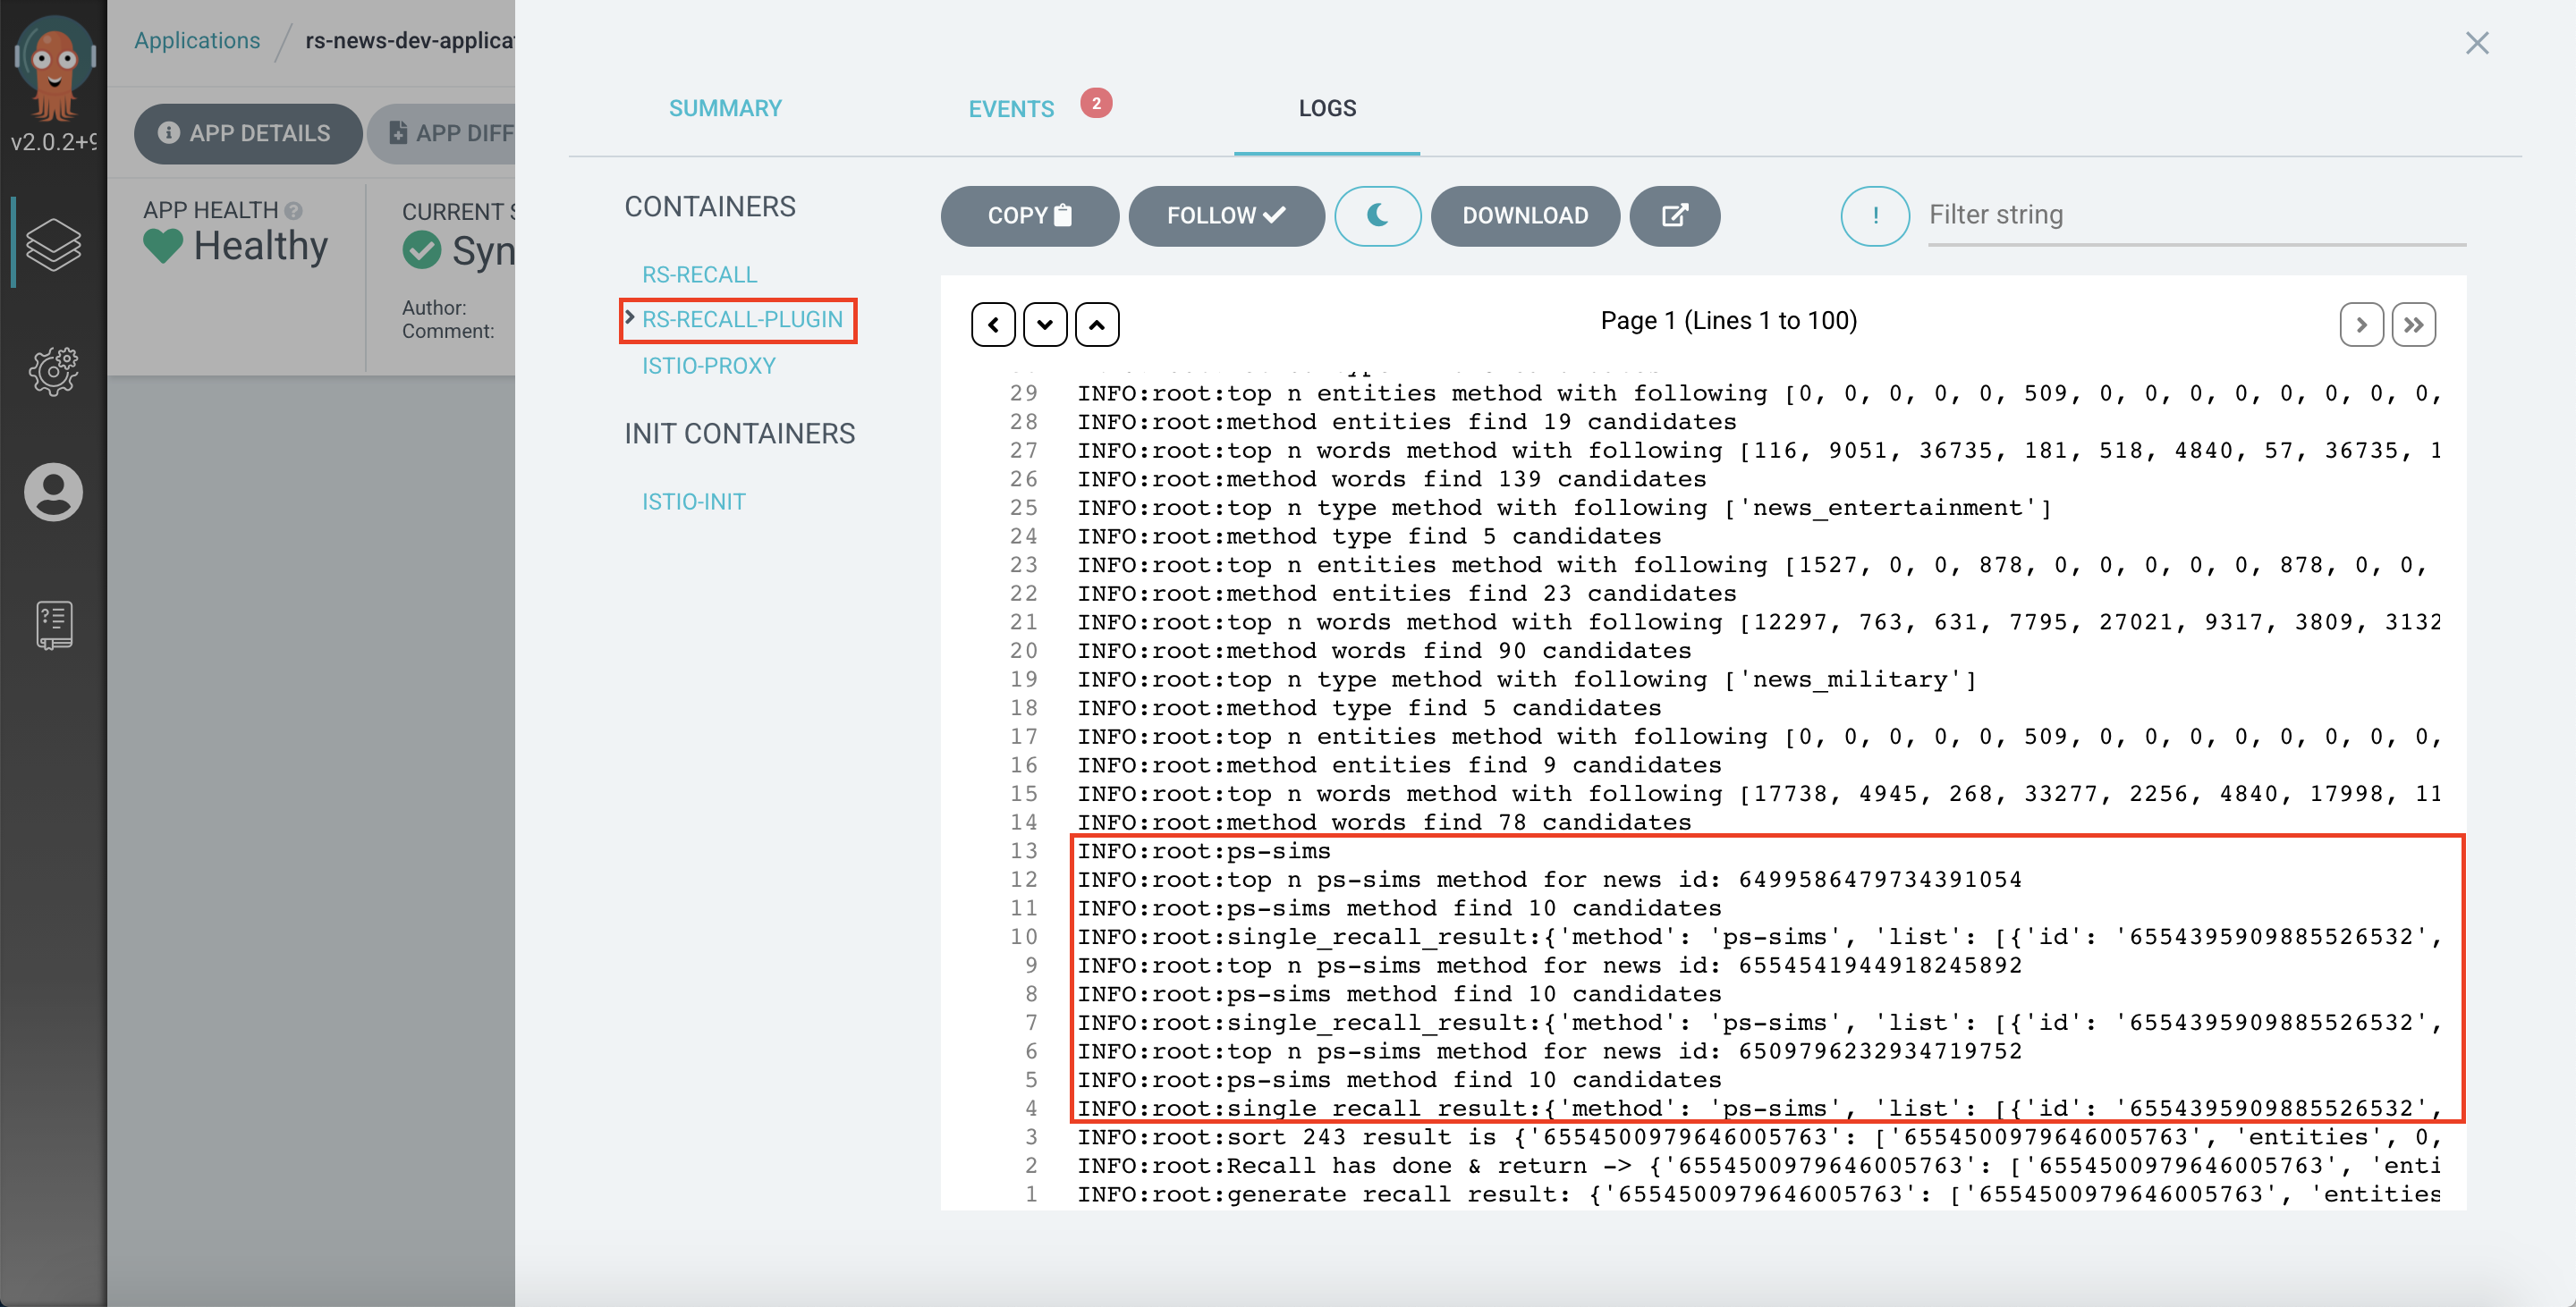The width and height of the screenshot is (2576, 1307).
Task: Select the LOGS tab
Action: 1327,108
